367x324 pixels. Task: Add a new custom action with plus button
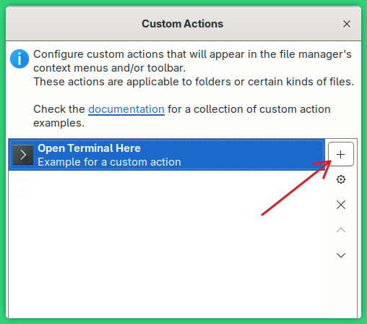point(341,154)
